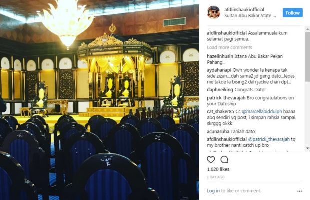The height and width of the screenshot is (200, 310).
Task: Open the Sultan Abu Bakar State location link
Action: coord(250,16)
